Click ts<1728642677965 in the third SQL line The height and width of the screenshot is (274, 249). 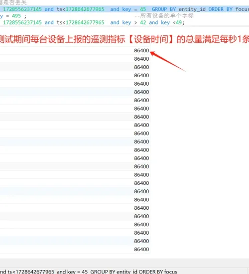pos(80,22)
